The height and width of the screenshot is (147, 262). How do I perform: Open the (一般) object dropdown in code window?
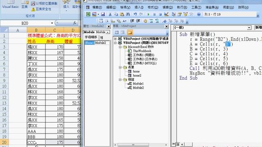pos(249,28)
